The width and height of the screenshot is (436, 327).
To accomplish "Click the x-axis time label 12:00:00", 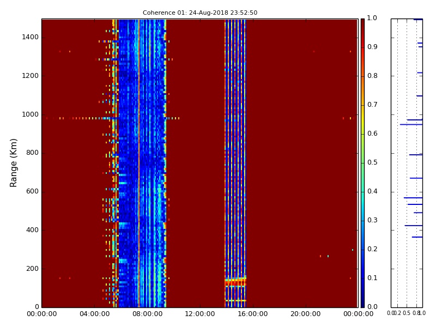I will click(x=200, y=314).
